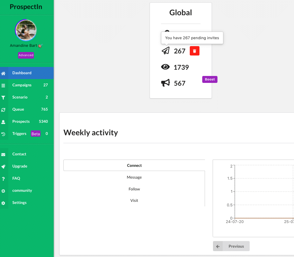Go to the Scenario section
The image size is (294, 257).
(x=27, y=97)
